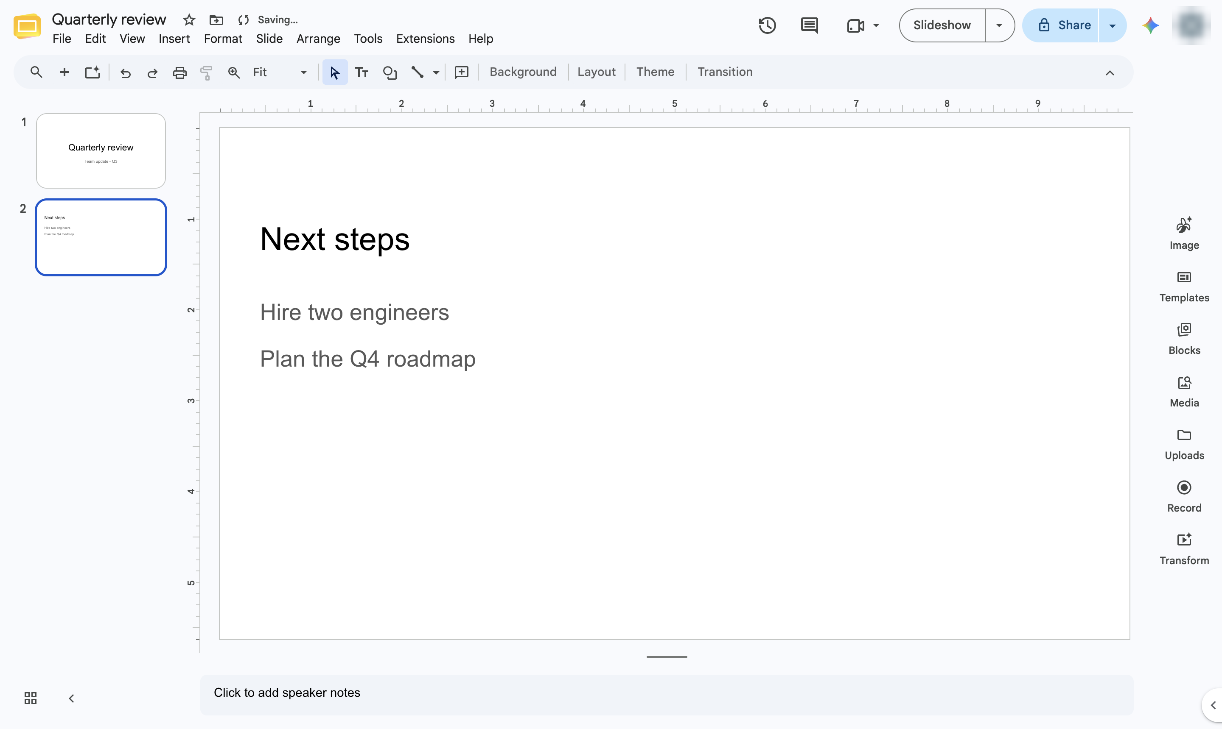Open Blocks in the side panel
The height and width of the screenshot is (729, 1222).
click(1184, 339)
